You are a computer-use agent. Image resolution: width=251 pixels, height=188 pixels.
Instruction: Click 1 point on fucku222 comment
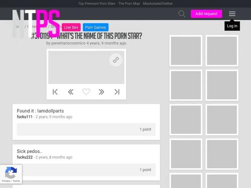[x=146, y=170]
